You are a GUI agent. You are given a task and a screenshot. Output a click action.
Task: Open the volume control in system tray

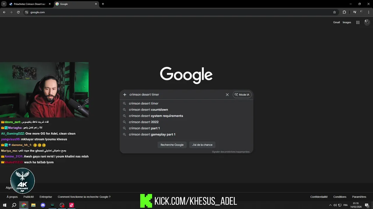click(335, 205)
